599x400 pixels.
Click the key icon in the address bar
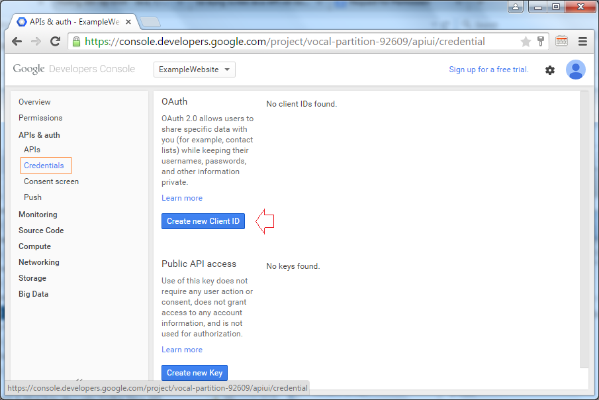click(x=541, y=41)
